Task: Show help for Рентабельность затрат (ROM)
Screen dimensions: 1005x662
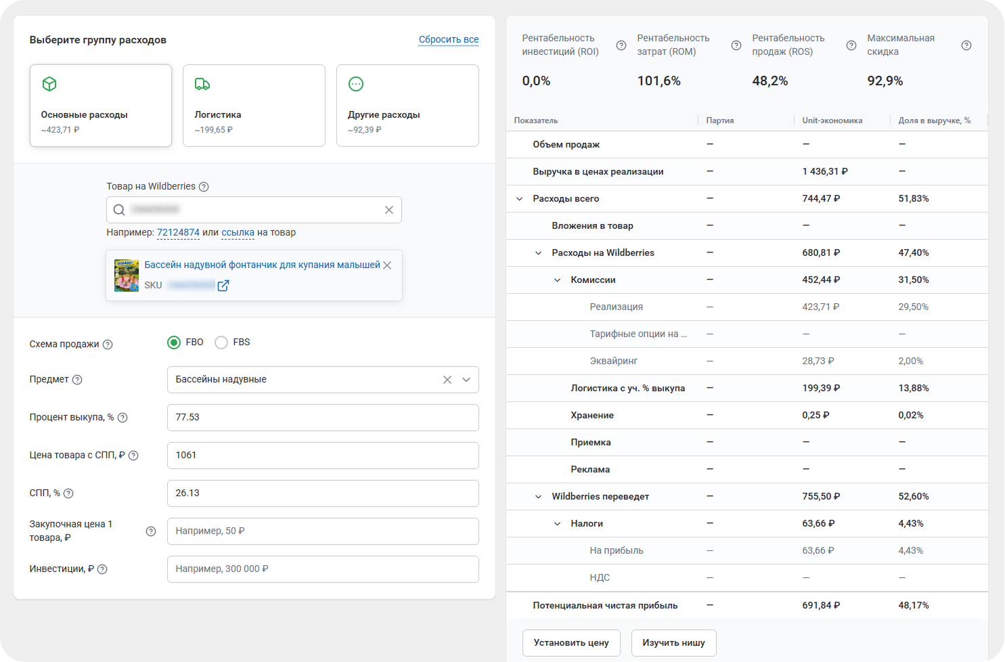Action: point(736,45)
